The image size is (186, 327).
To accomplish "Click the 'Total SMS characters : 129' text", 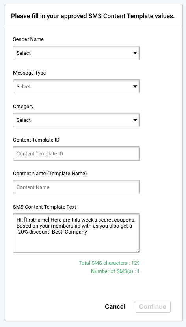I will pyautogui.click(x=109, y=263).
